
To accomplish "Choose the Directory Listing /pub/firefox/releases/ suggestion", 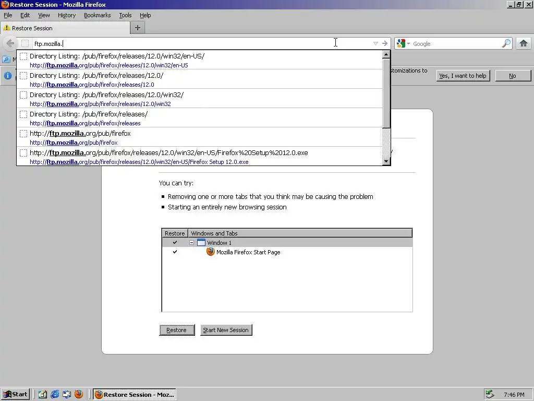I will (x=200, y=118).
